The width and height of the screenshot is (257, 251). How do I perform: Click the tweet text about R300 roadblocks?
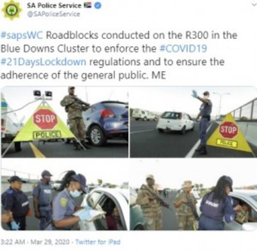click(119, 55)
